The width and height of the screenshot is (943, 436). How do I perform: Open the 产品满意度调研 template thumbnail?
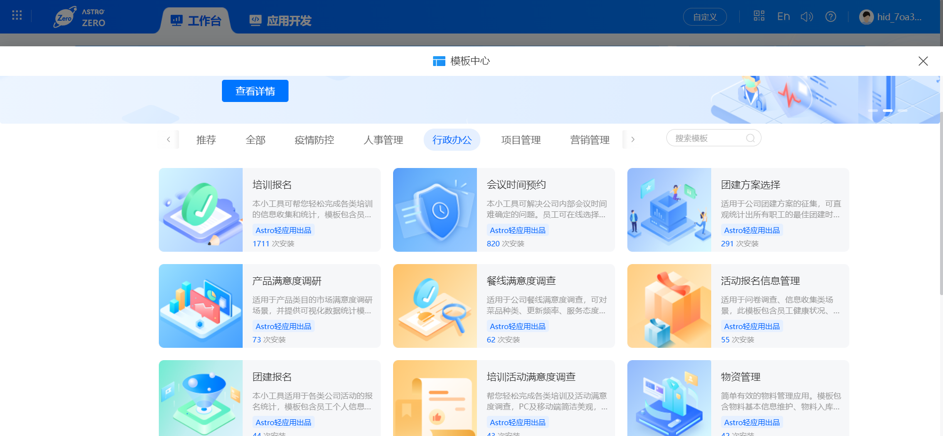201,306
